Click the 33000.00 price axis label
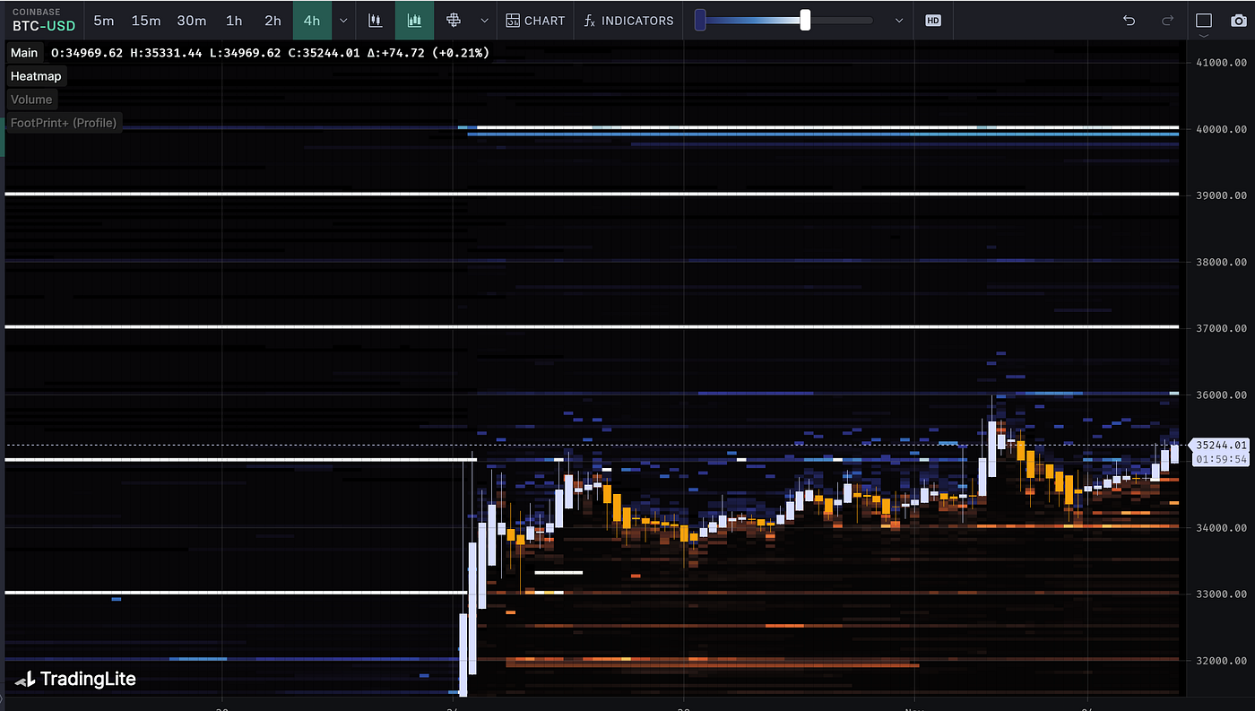This screenshot has width=1255, height=711. (1221, 594)
